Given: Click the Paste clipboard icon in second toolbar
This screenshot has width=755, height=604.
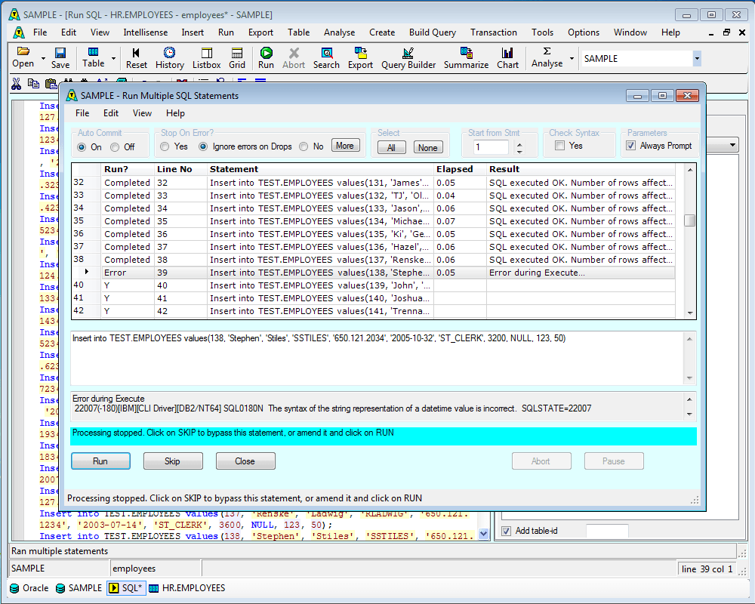Looking at the screenshot, I should [x=51, y=84].
